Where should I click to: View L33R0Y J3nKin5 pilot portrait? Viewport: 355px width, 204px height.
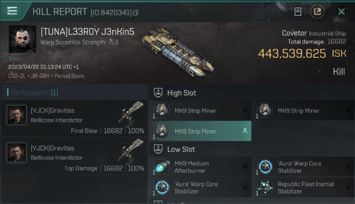22,39
